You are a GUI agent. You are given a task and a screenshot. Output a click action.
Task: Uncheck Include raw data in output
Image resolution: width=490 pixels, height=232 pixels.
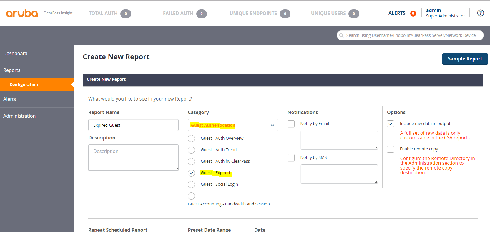click(x=391, y=124)
